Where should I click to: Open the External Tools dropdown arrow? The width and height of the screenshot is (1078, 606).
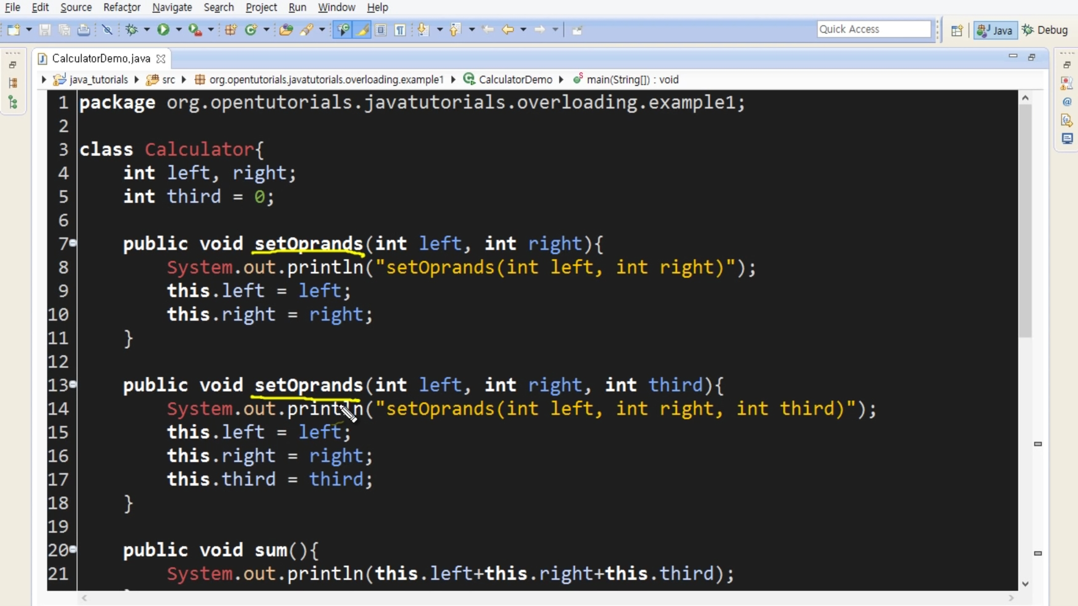point(211,29)
